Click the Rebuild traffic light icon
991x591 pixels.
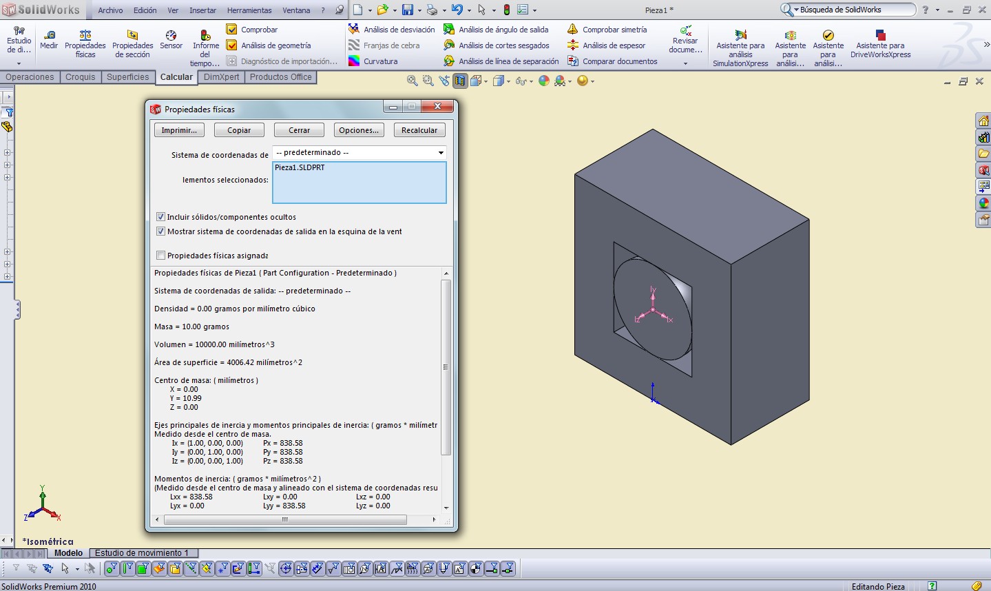point(507,10)
